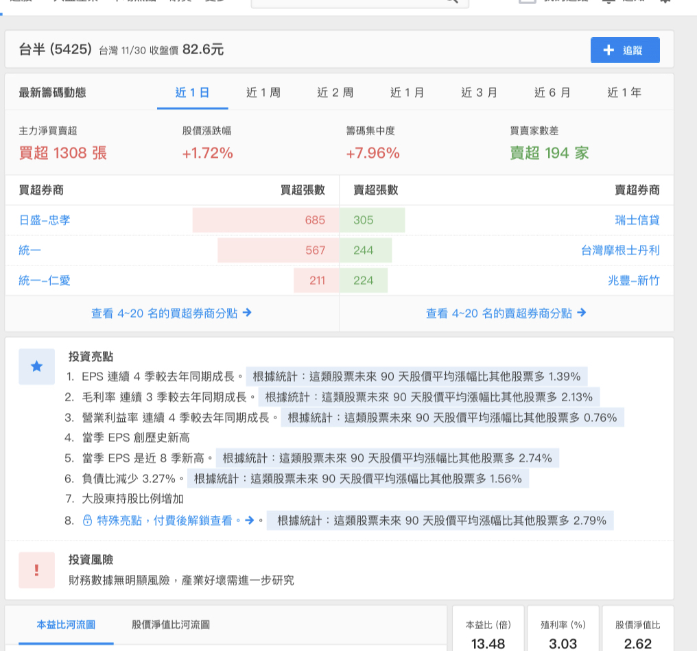Open the 本益比河流圖 tab

click(x=66, y=625)
